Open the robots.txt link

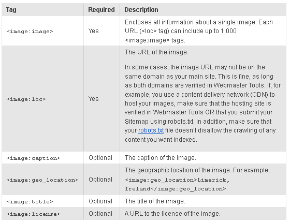151,130
